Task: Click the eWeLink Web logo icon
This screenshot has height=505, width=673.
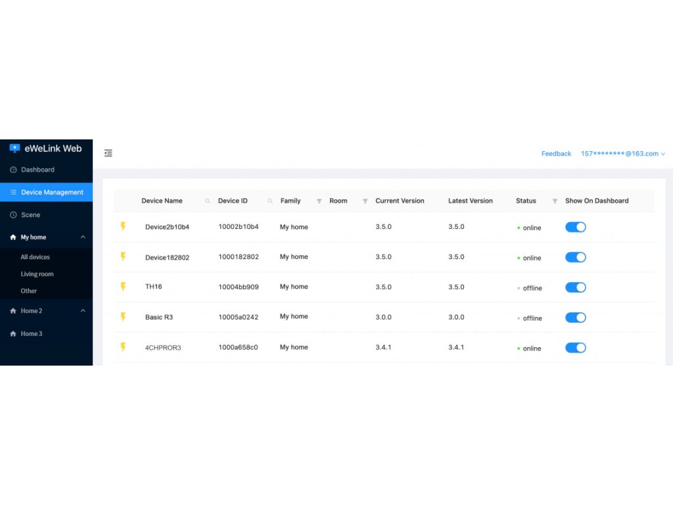Action: 14,149
